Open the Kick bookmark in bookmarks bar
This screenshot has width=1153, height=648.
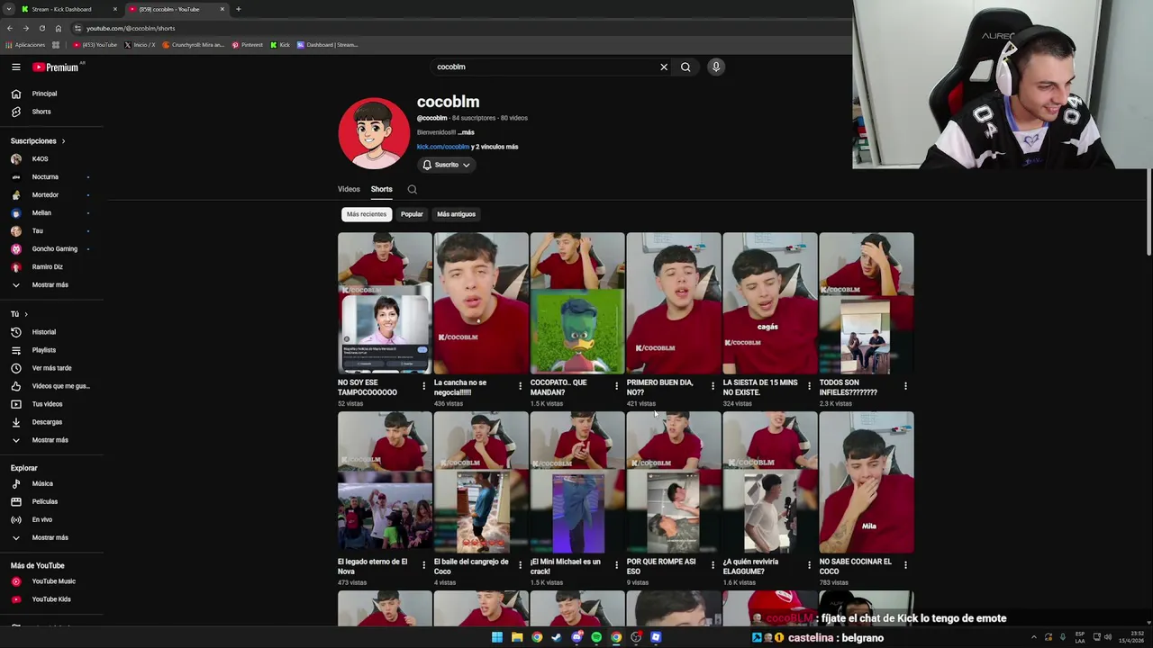click(280, 45)
